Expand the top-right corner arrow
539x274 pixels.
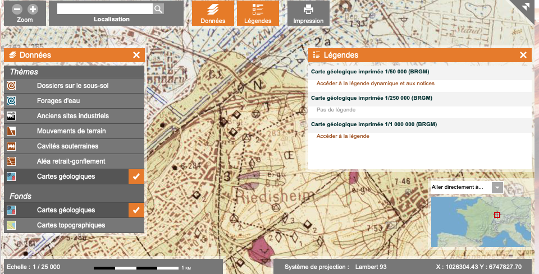point(526,7)
